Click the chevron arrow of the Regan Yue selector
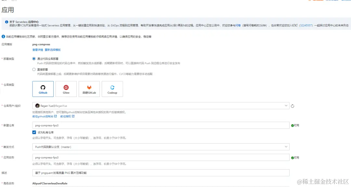The image size is (351, 187). coord(286,106)
